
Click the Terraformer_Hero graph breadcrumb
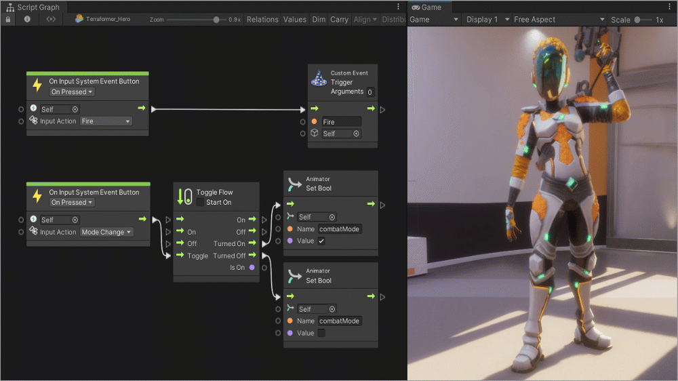[103, 20]
